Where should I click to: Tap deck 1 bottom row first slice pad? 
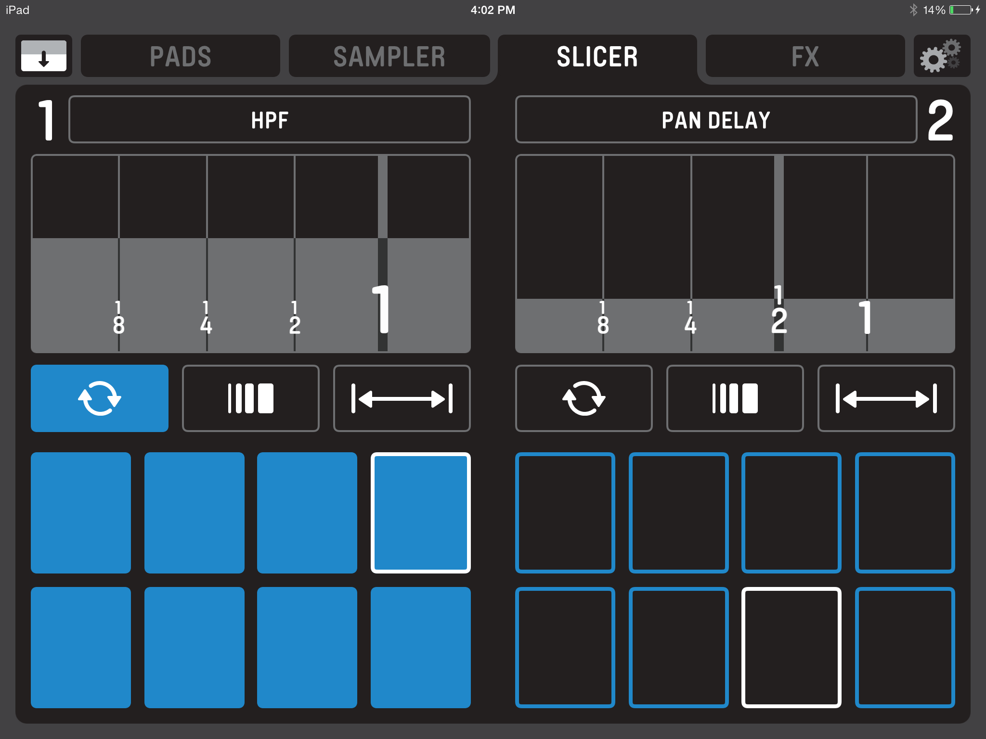pos(81,648)
